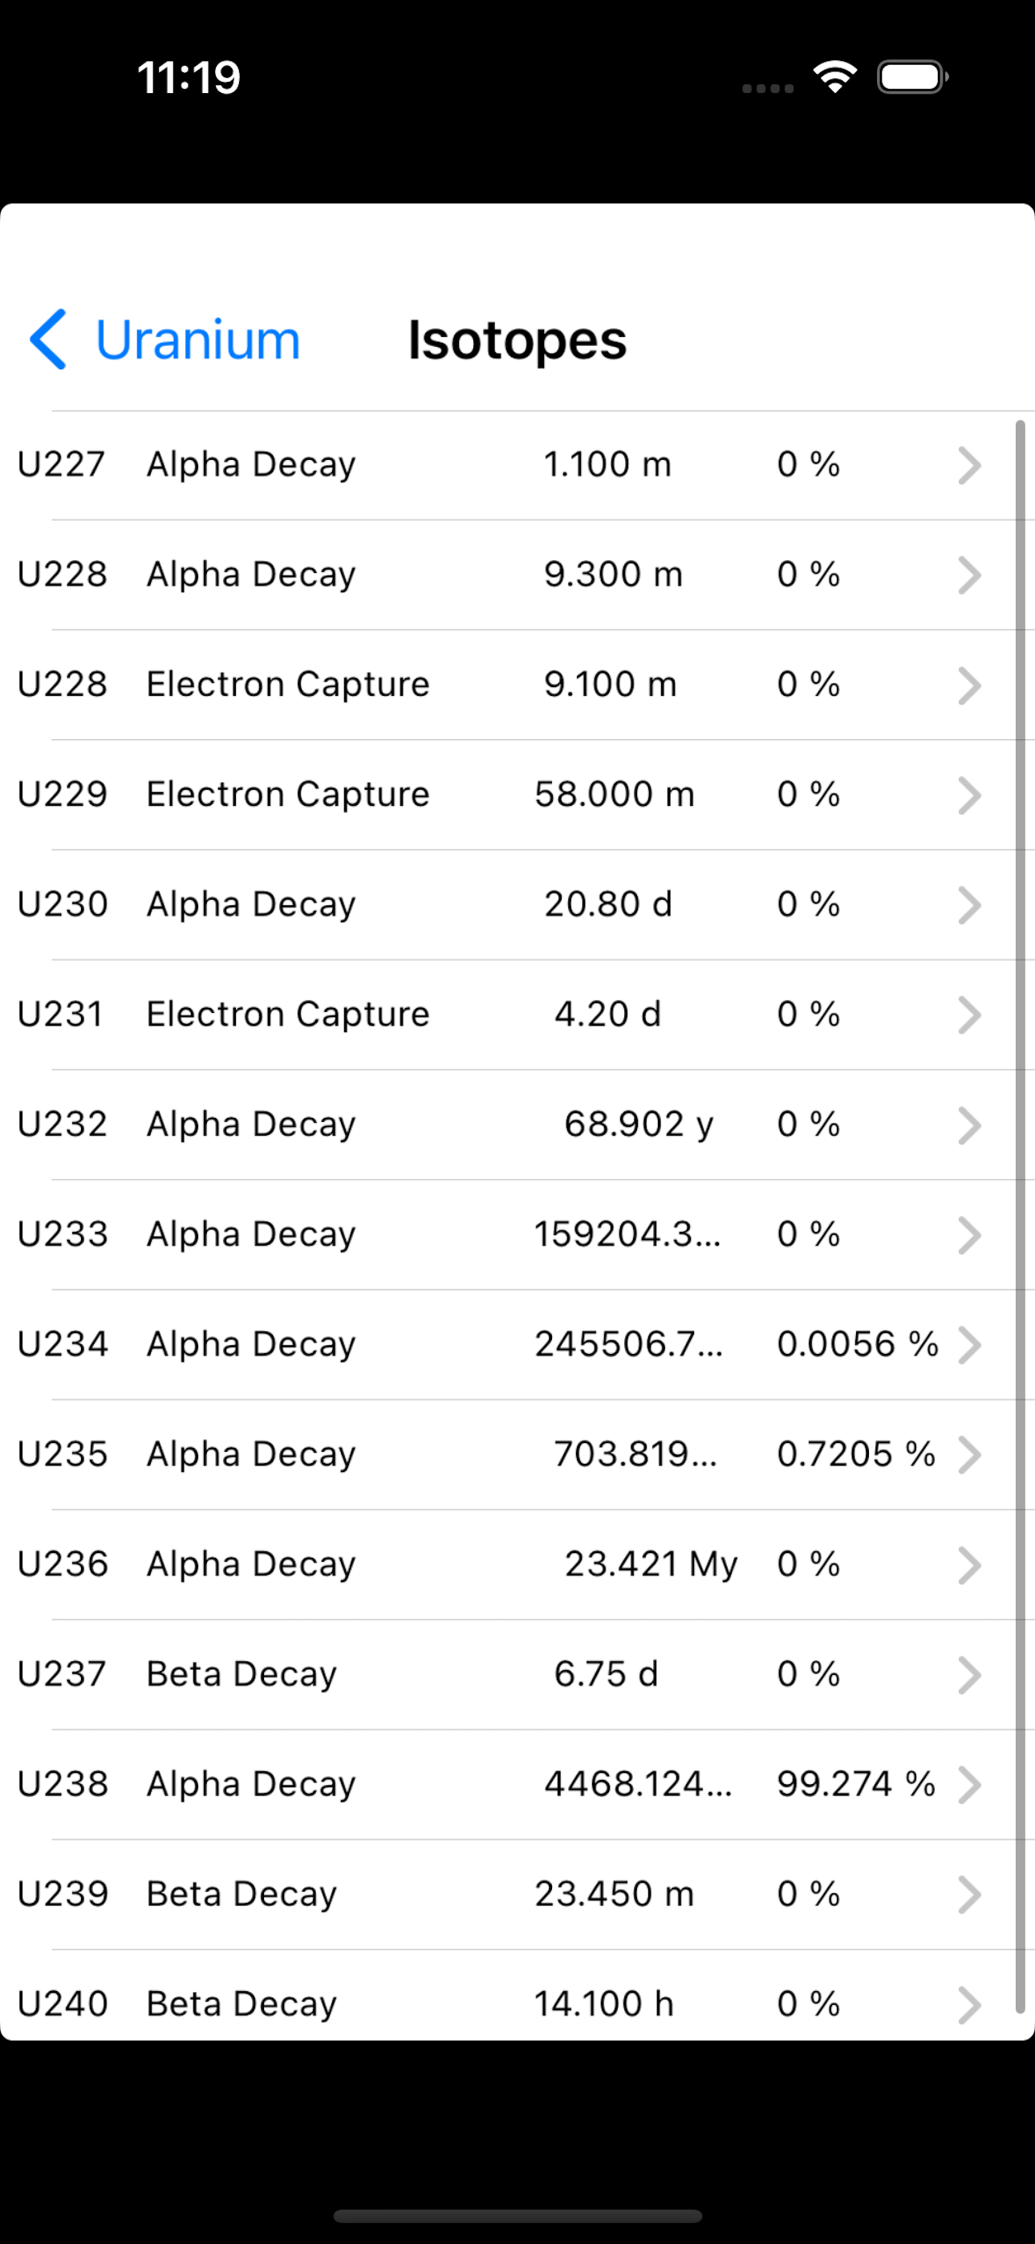Tap the back chevron icon beside Uranium

click(x=48, y=339)
